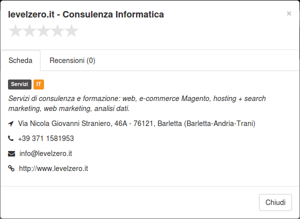This screenshot has height=219, width=300.
Task: Click the location arrow icon
Action: 11,123
